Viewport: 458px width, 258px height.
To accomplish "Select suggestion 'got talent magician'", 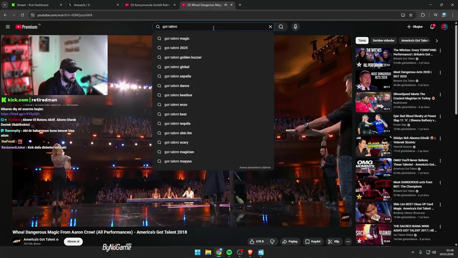I will pyautogui.click(x=213, y=152).
